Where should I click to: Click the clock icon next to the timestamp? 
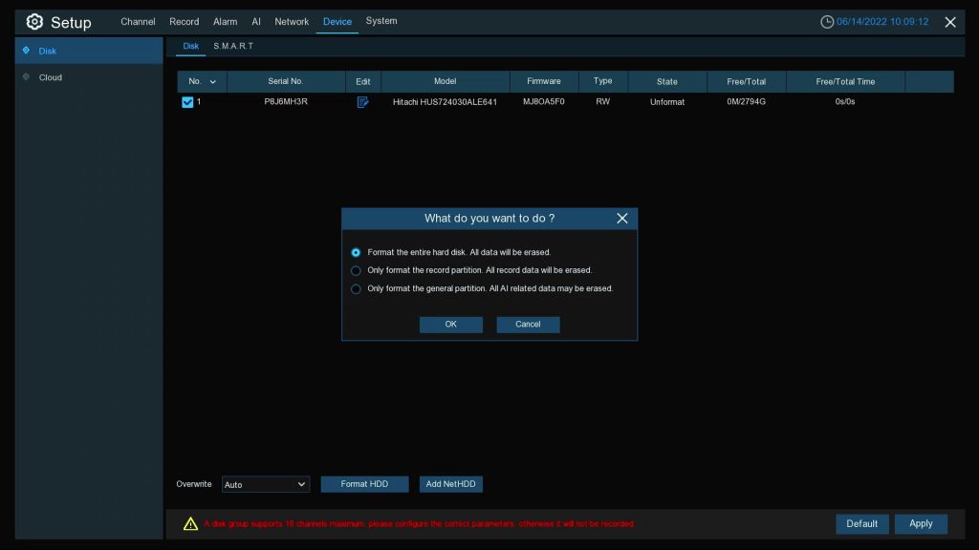[826, 20]
